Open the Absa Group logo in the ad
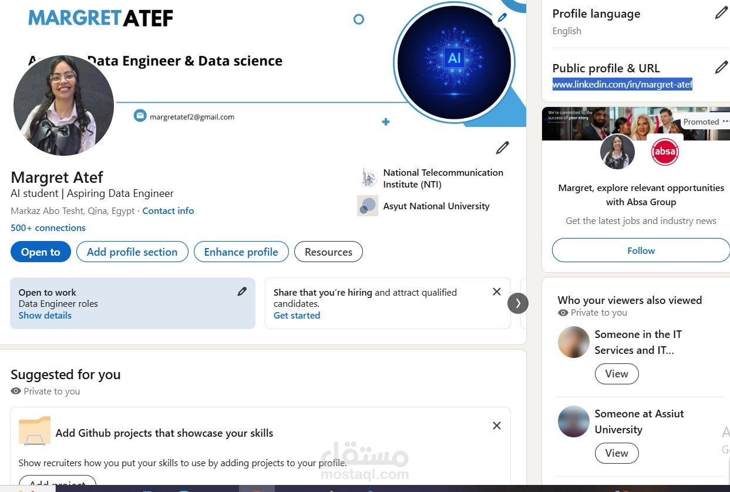The width and height of the screenshot is (730, 492). coord(665,151)
